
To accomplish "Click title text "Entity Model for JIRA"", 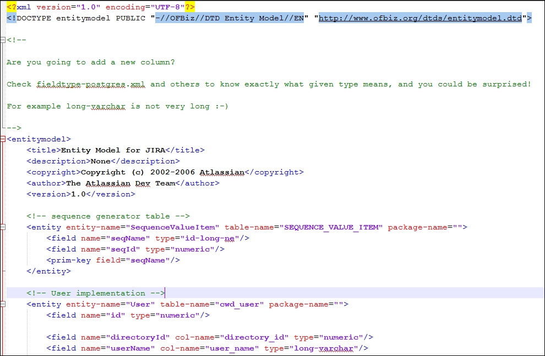I will 113,150.
